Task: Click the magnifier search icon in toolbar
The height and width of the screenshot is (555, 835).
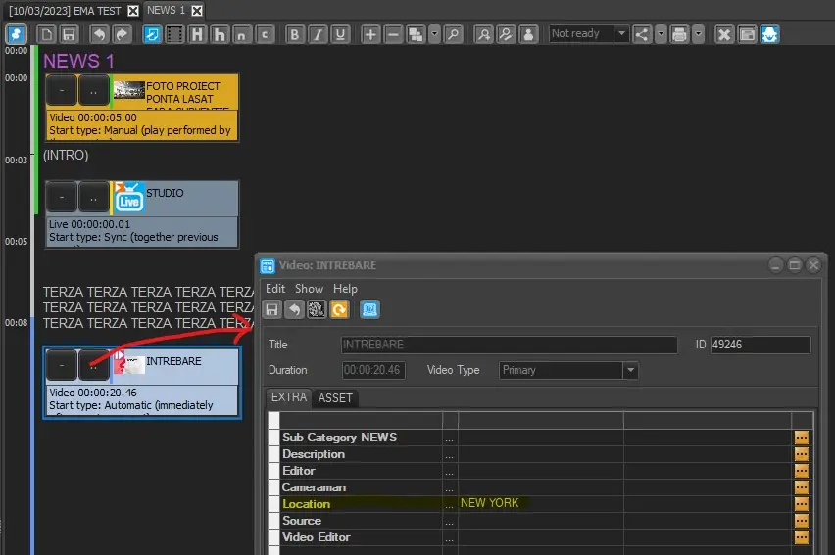Action: pos(453,34)
